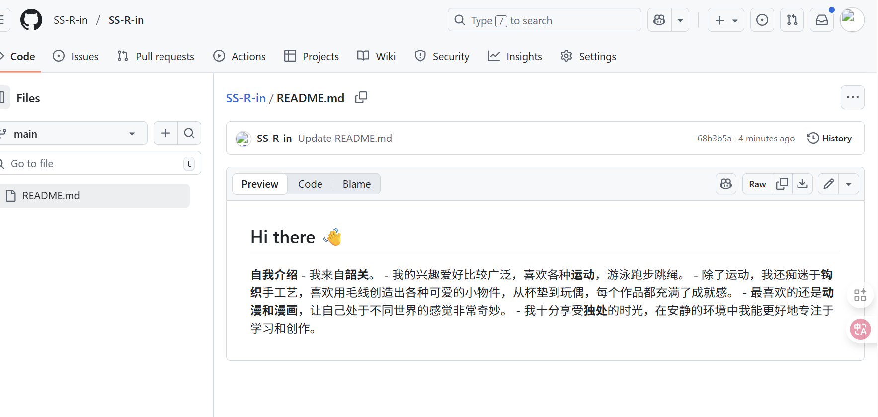Ask Copilot about this file icon
The height and width of the screenshot is (417, 878).
[x=726, y=184]
